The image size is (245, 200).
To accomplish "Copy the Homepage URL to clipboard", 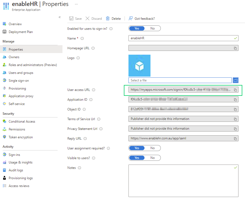I will [x=235, y=48].
